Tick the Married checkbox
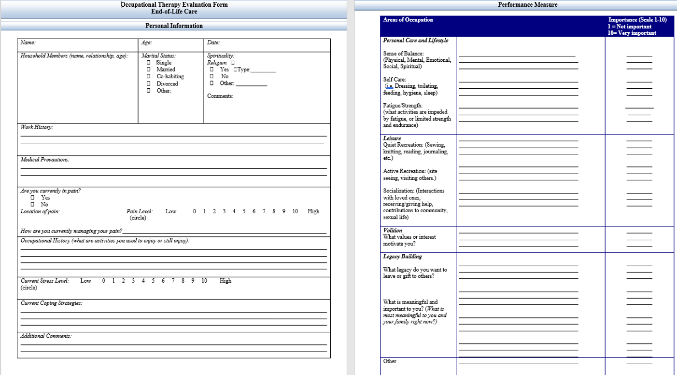 click(x=149, y=69)
